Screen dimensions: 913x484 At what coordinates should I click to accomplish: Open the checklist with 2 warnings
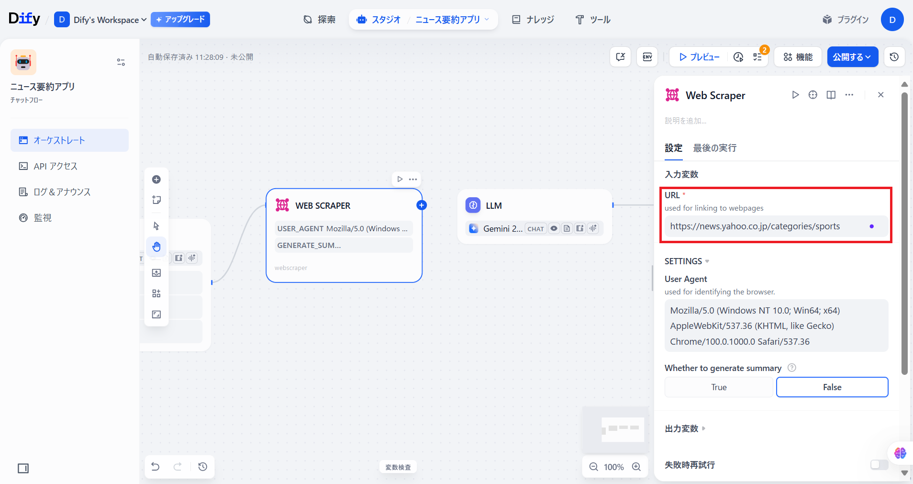(757, 57)
